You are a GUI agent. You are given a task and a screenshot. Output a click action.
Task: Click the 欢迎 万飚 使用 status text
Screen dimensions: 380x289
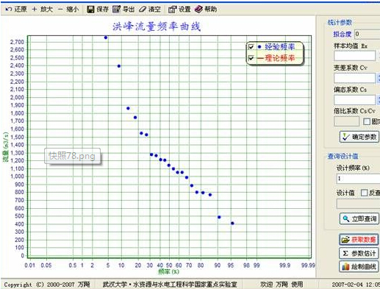[282, 285]
